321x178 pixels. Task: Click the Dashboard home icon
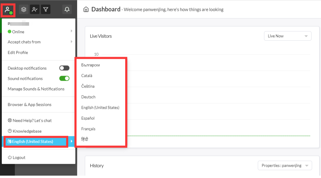tap(86, 10)
